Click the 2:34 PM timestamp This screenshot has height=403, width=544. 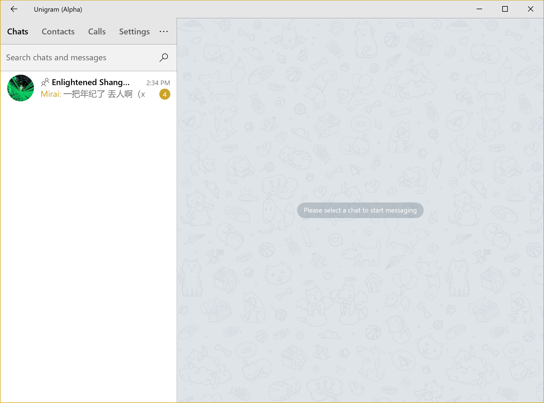(x=158, y=83)
